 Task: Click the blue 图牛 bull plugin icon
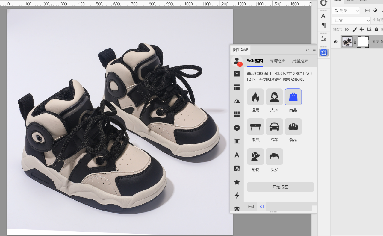(x=324, y=52)
